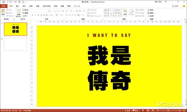
Task: Start slide show from status bar
Action: [158, 110]
